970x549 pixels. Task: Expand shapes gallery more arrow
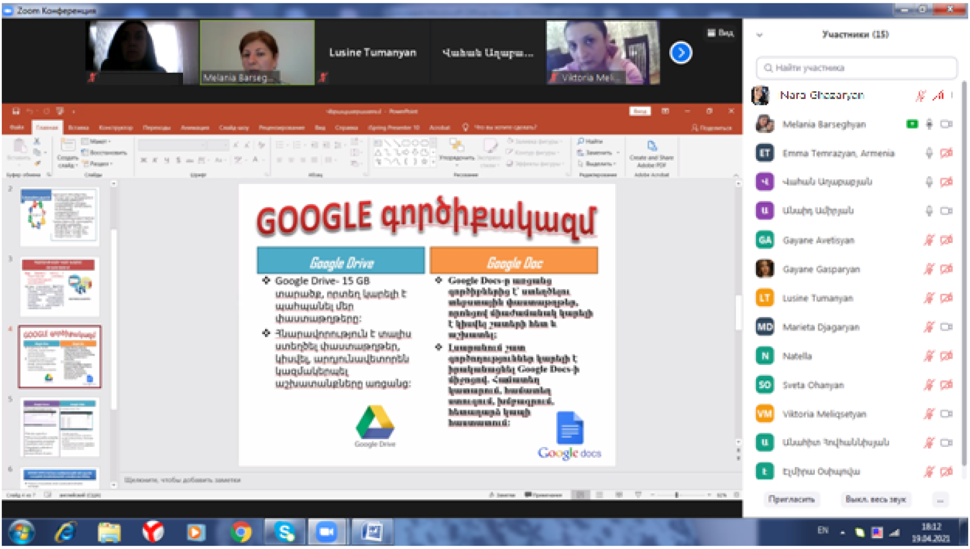[433, 163]
